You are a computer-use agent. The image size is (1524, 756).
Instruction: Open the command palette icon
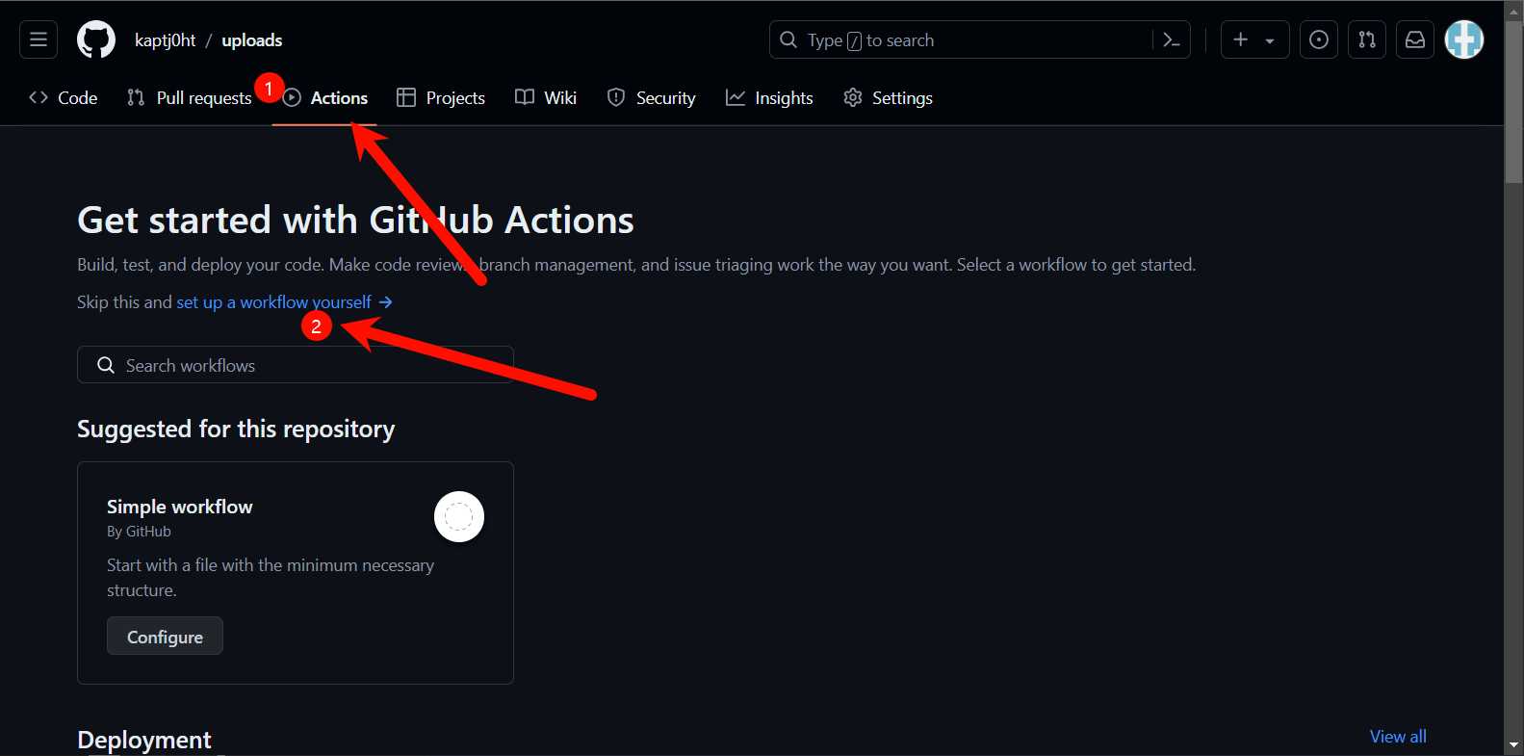pyautogui.click(x=1172, y=39)
